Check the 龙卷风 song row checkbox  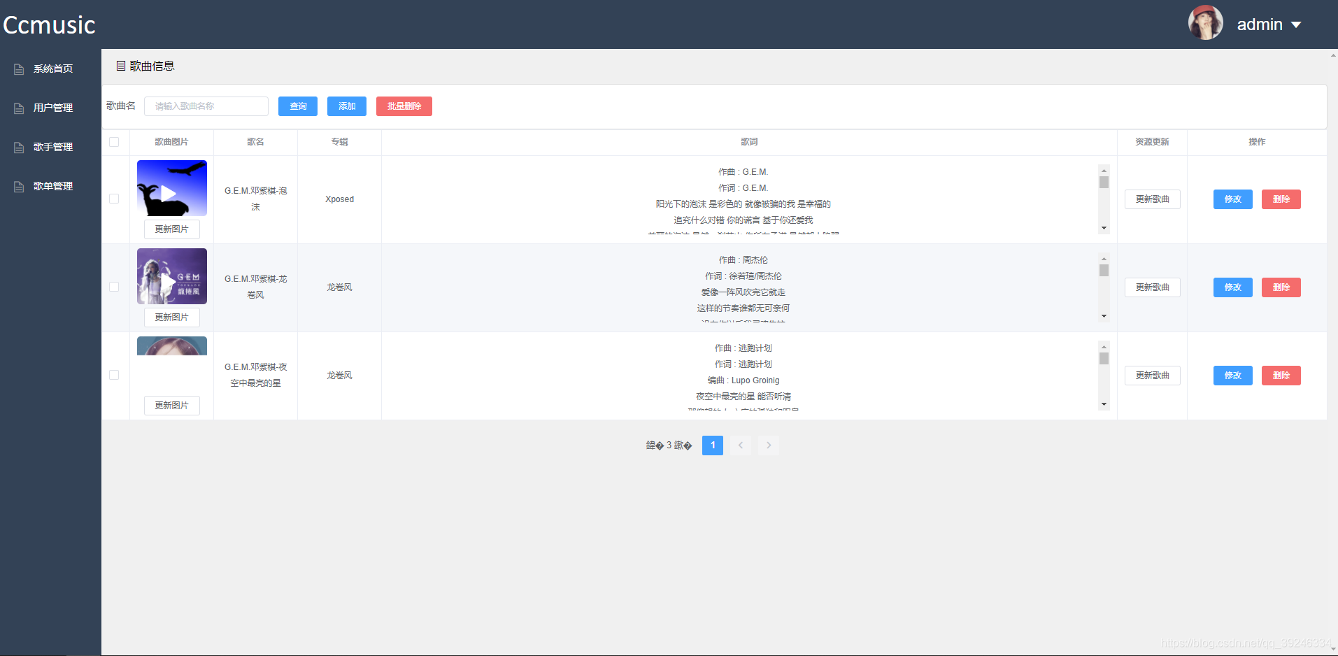(114, 287)
